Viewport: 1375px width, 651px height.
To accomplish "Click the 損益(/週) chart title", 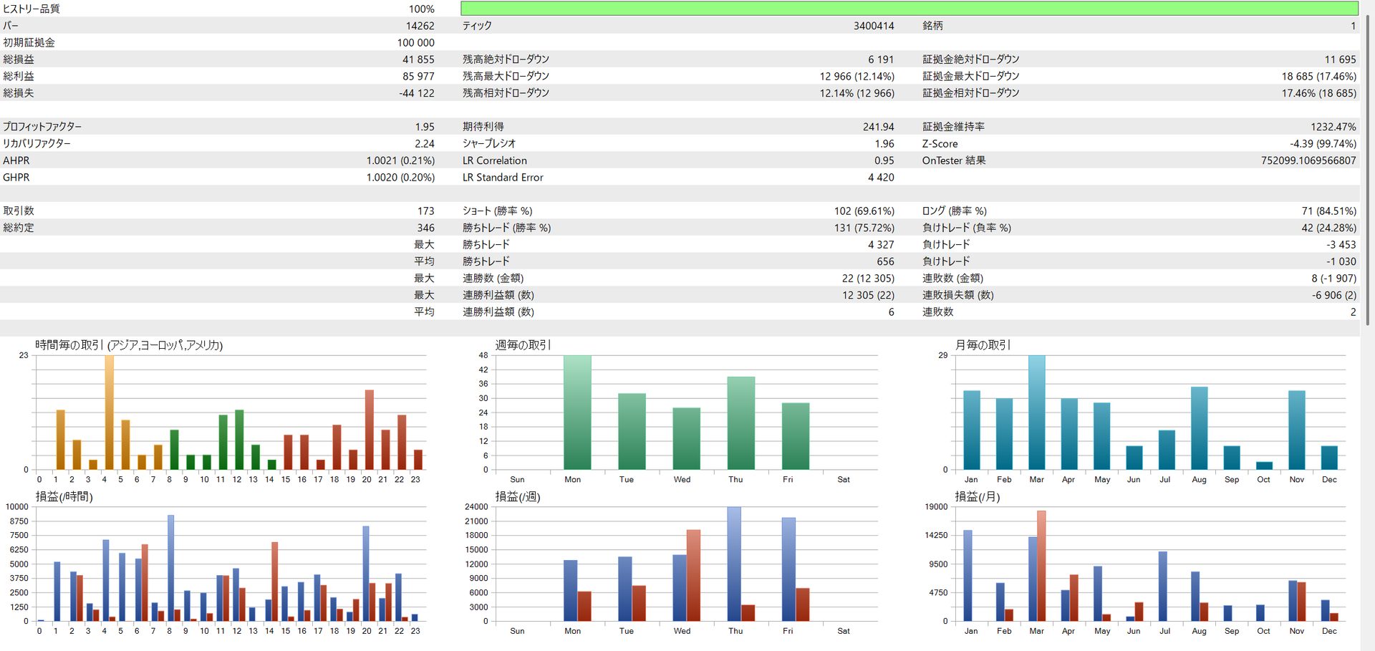I will click(517, 496).
